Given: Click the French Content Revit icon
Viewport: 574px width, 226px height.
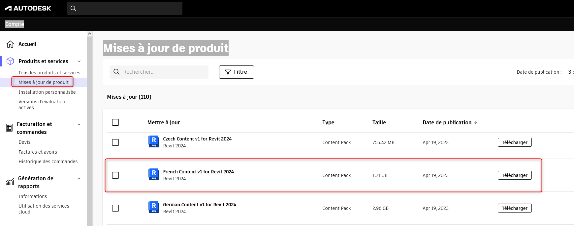Looking at the screenshot, I should (x=154, y=175).
